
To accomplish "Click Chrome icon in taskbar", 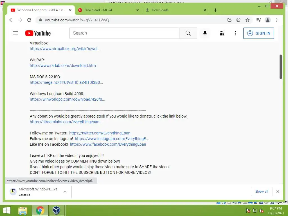I will coord(40,210).
